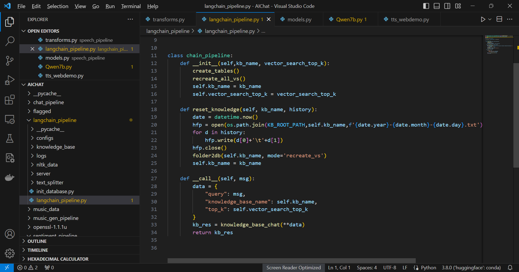Switch to the tts_webdemo.py tab
Image resolution: width=519 pixels, height=272 pixels.
(x=409, y=19)
